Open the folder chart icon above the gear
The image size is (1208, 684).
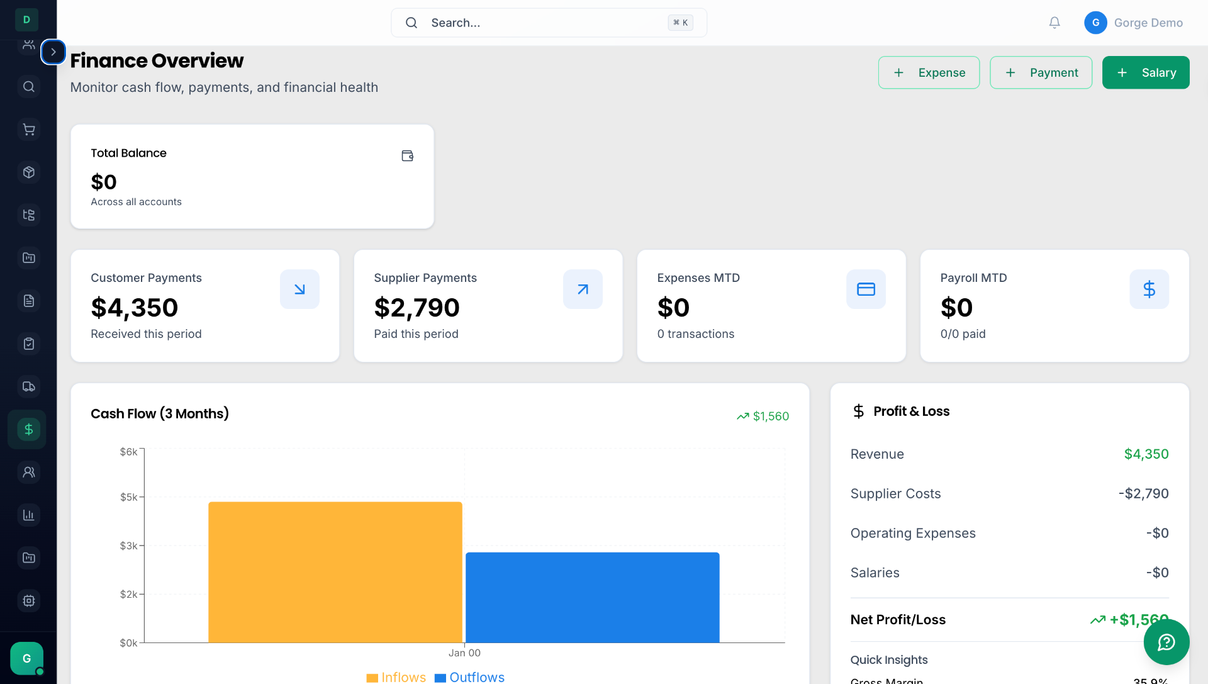[x=29, y=558]
